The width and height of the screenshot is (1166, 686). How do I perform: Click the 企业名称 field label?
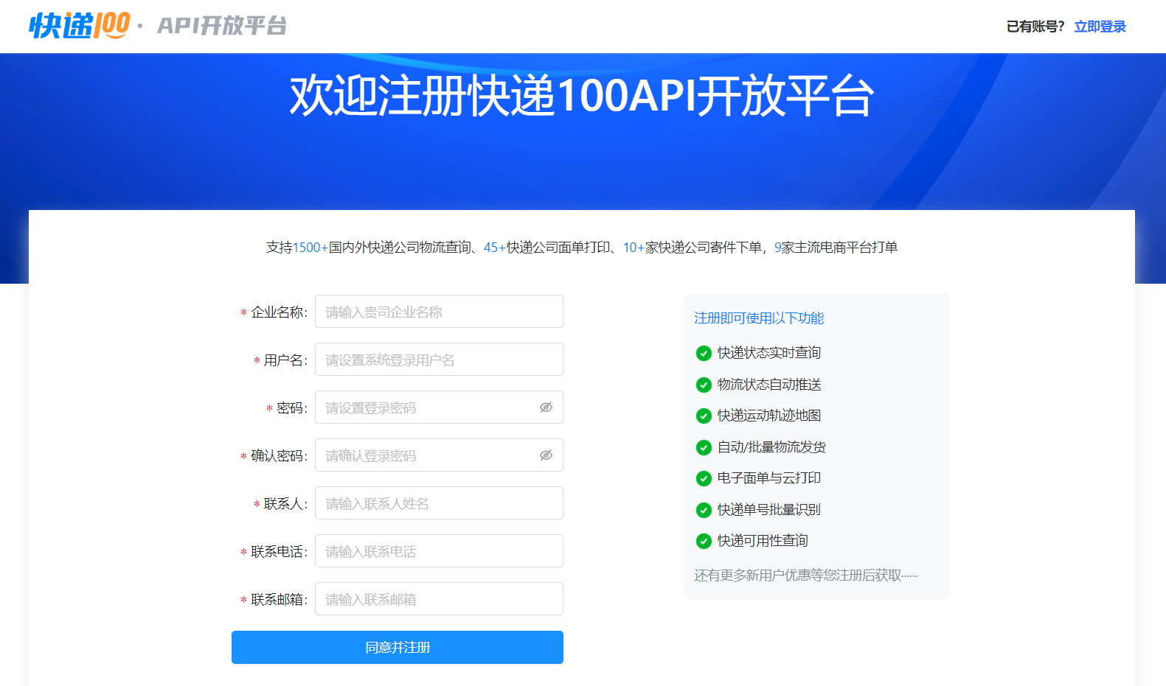(279, 312)
